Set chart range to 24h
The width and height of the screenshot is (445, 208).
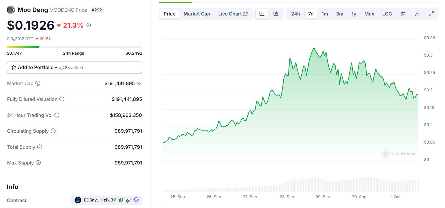tap(296, 14)
